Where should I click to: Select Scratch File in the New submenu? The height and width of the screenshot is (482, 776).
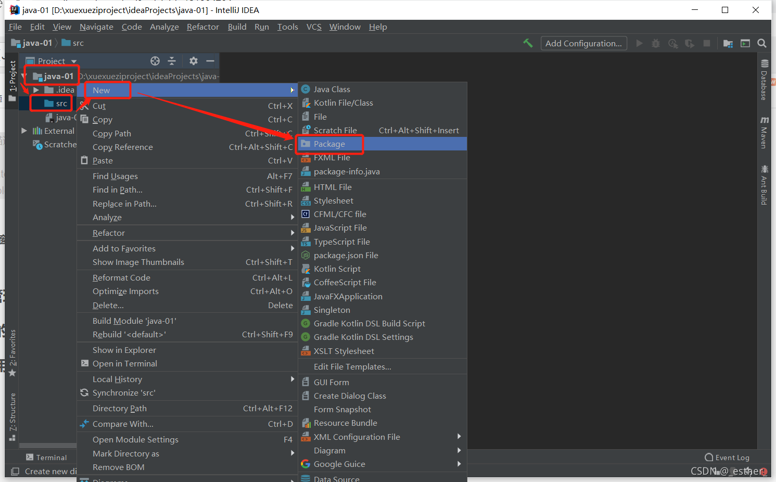[383, 130]
